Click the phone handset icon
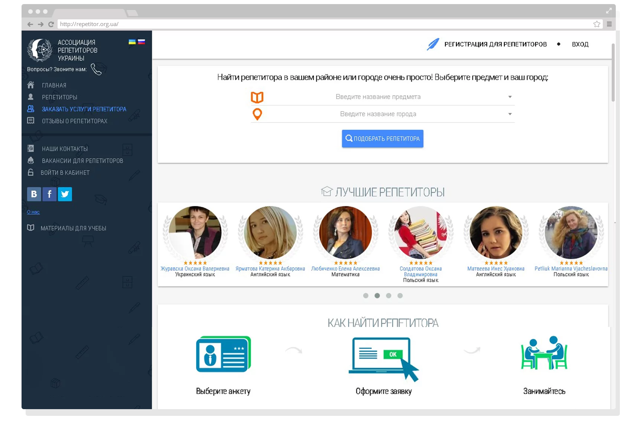 coord(96,69)
